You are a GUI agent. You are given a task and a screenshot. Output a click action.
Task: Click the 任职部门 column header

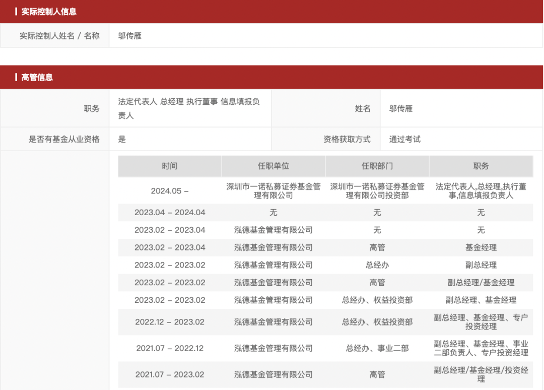377,166
